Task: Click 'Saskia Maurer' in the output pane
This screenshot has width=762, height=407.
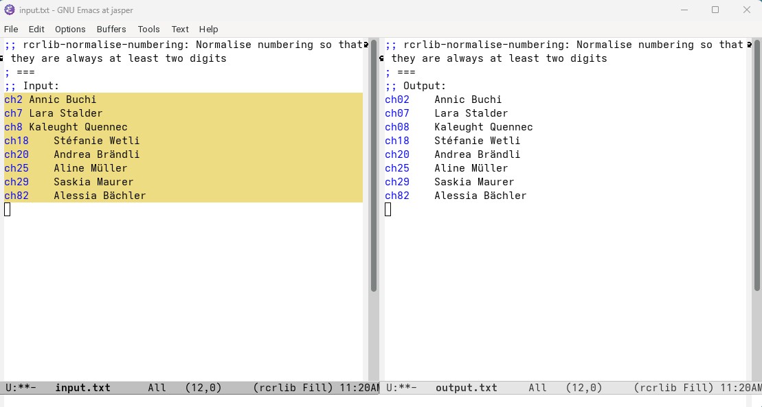Action: pos(474,182)
